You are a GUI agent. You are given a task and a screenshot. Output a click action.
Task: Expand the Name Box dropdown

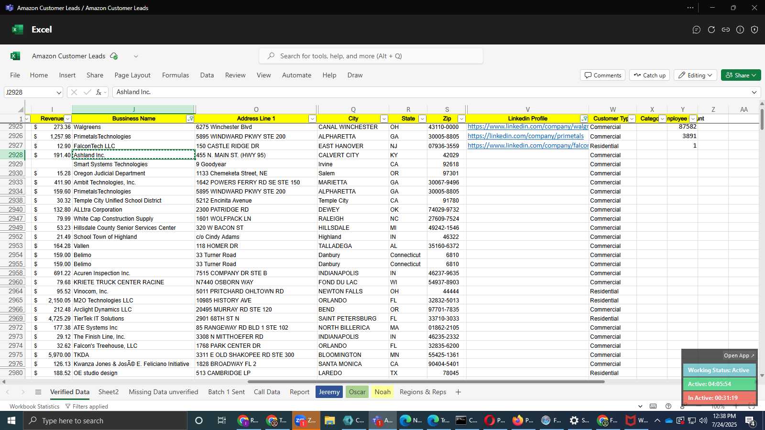[x=59, y=92]
